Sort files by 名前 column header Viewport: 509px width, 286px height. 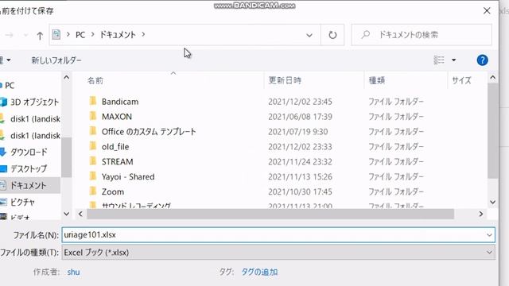tap(95, 80)
